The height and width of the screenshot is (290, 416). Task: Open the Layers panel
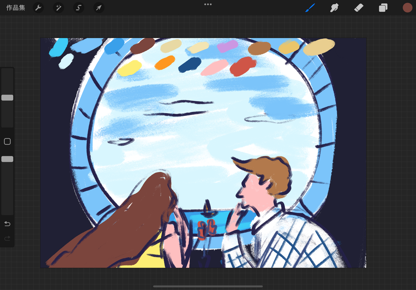pyautogui.click(x=383, y=8)
